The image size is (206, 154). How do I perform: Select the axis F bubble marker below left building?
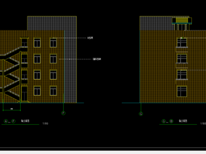coord(64,113)
